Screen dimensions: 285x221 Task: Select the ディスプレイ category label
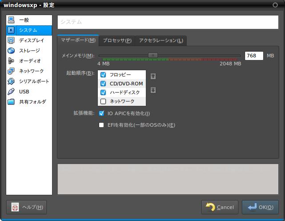[x=32, y=40]
